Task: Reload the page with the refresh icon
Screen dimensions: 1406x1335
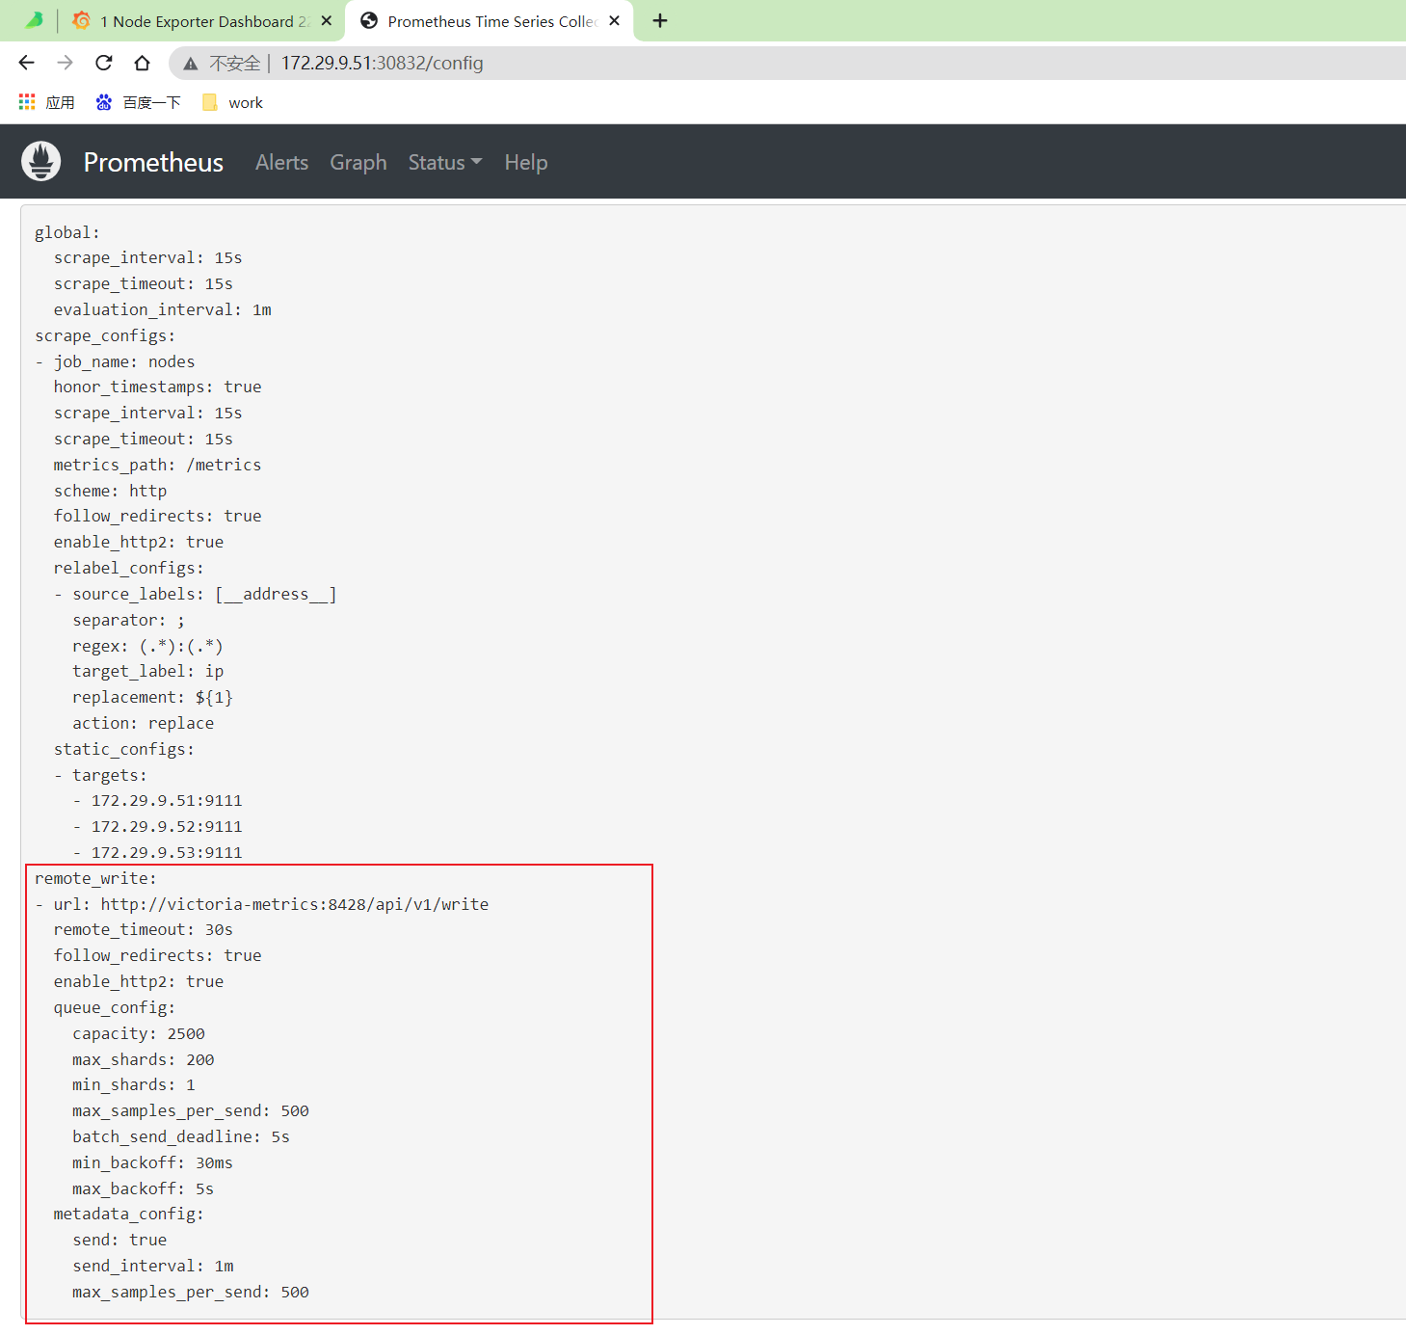Action: [104, 63]
